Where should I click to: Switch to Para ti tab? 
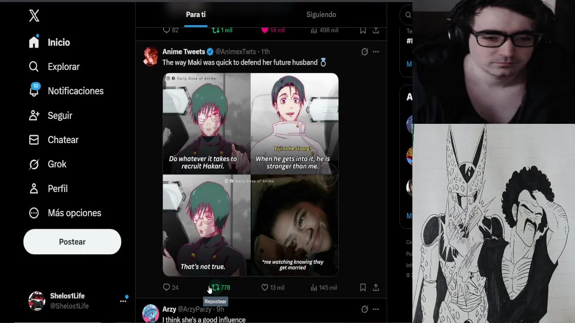click(195, 14)
